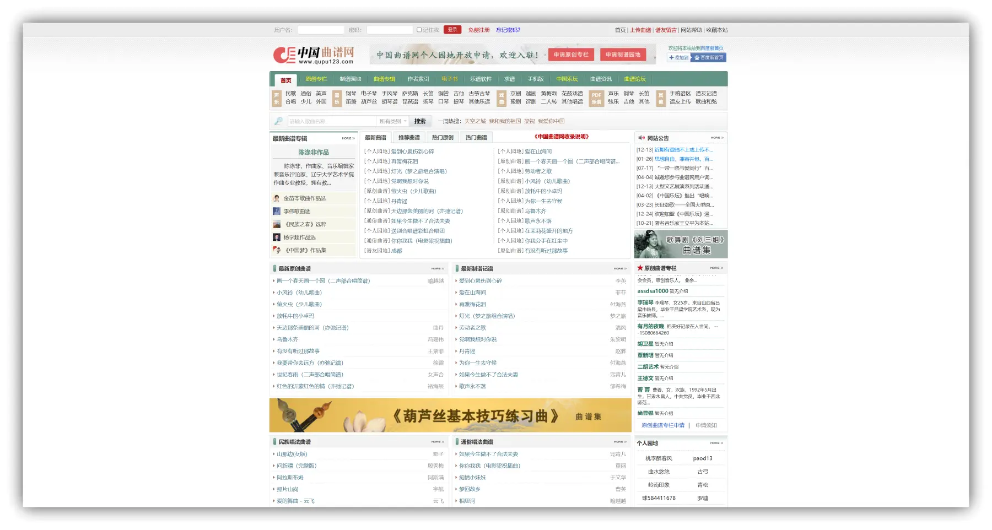
Task: Open 小风铃（幼儿歌曲） in 最新原创曲谱
Action: pos(299,293)
